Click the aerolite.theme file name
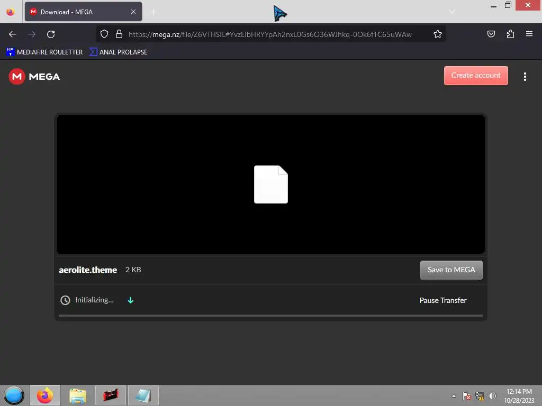The image size is (542, 406). point(88,270)
